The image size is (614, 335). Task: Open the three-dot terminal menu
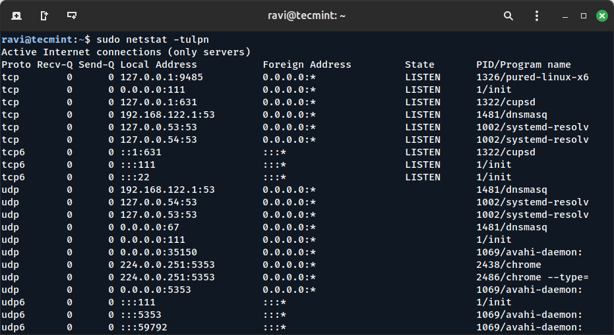click(537, 15)
